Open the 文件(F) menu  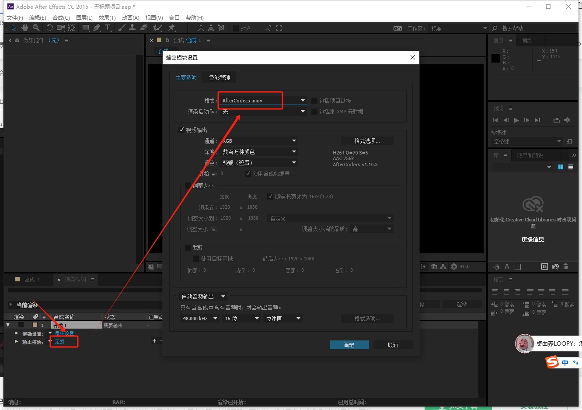pyautogui.click(x=15, y=18)
